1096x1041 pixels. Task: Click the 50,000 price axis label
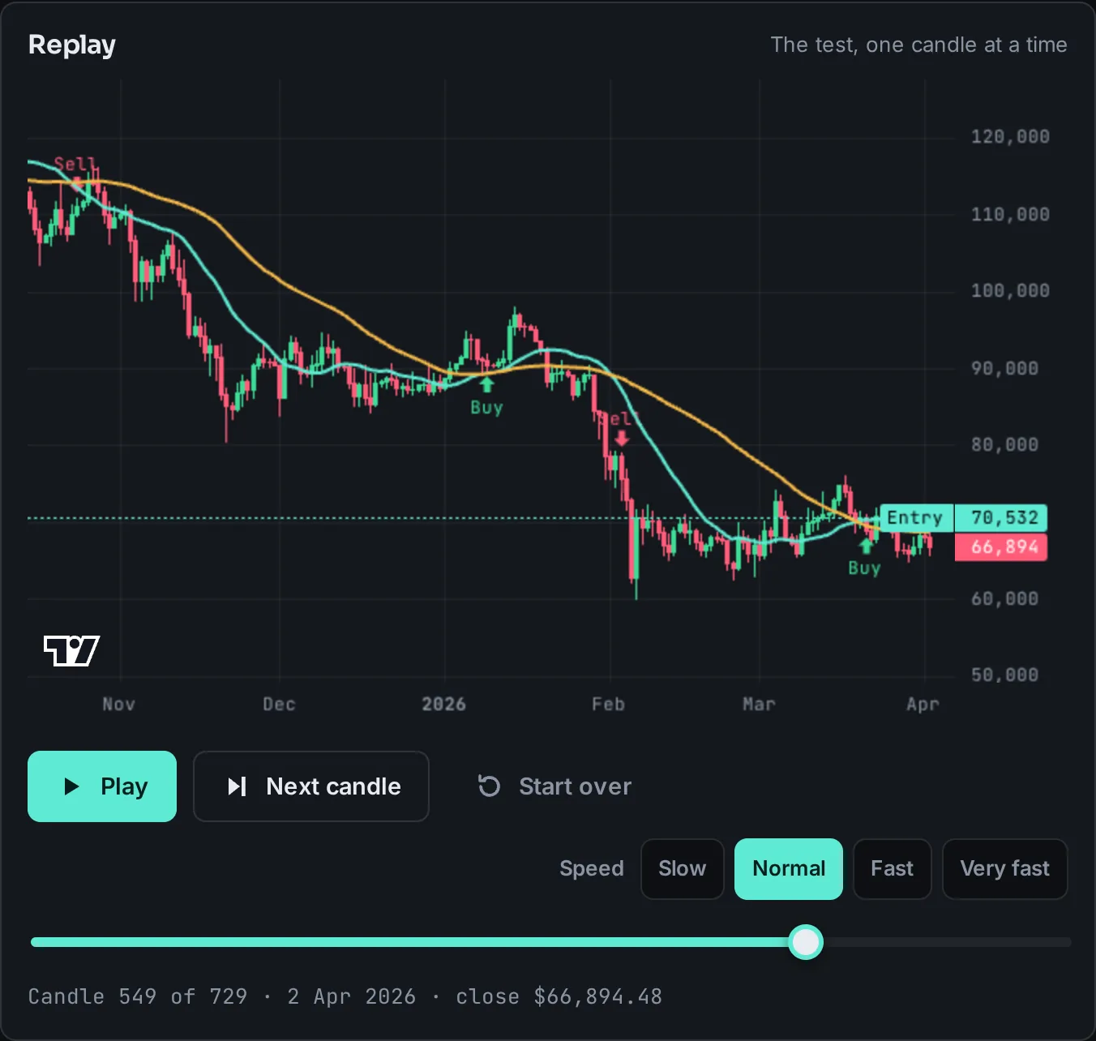pos(1004,675)
